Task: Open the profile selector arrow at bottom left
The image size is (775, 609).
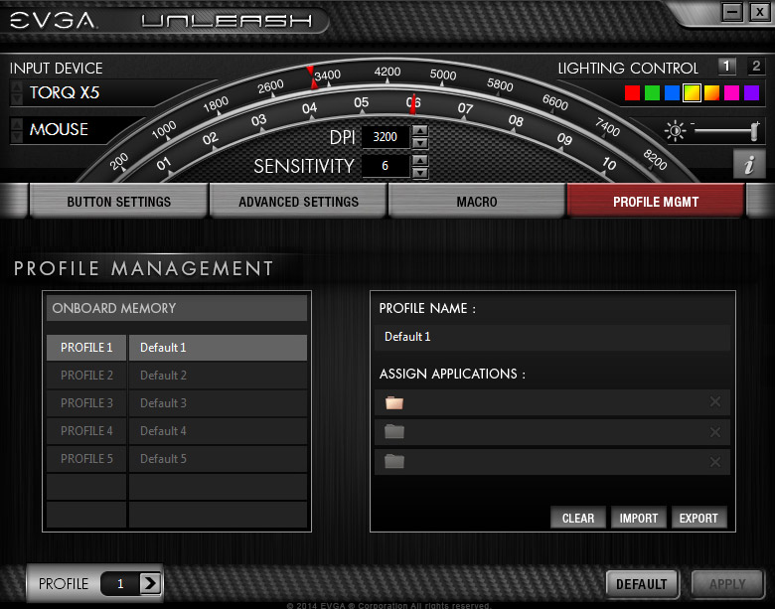Action: [x=150, y=584]
